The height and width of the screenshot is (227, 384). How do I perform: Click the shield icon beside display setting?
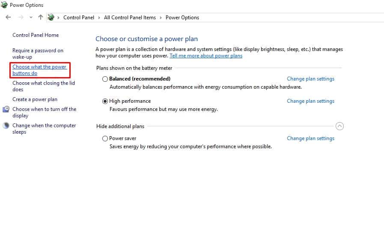(x=6, y=109)
